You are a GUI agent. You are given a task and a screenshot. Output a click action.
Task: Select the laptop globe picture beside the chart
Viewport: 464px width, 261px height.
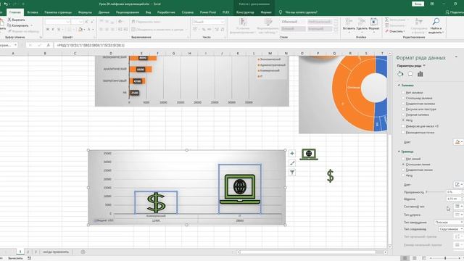309,154
